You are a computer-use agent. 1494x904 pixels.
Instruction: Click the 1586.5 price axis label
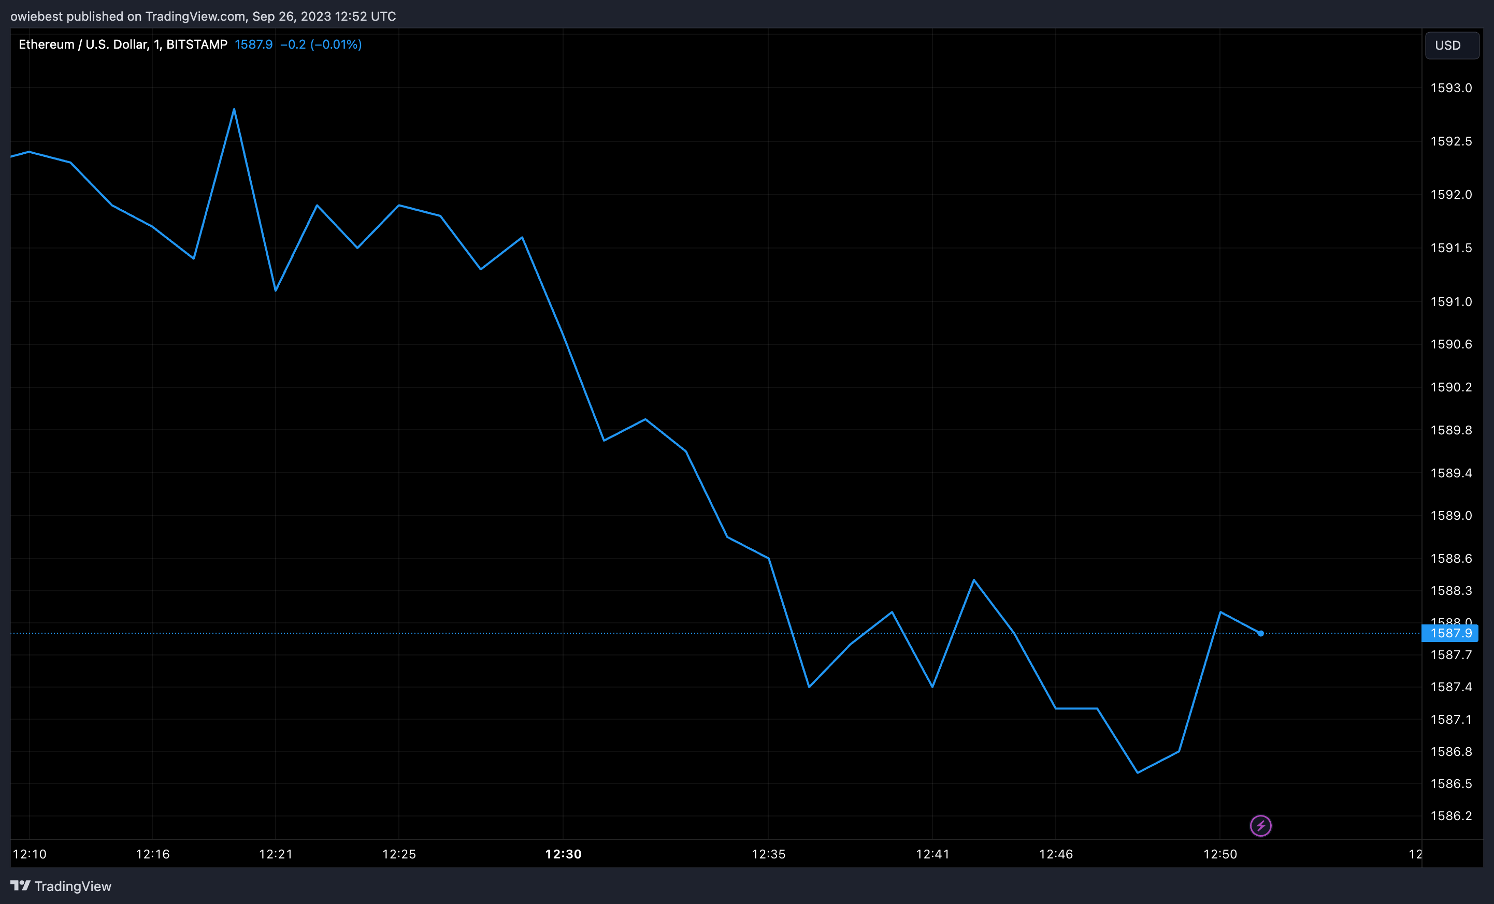pos(1451,783)
